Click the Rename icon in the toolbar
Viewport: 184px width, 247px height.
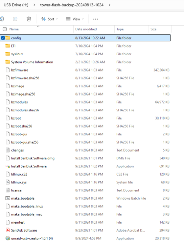pyautogui.click(x=2, y=19)
